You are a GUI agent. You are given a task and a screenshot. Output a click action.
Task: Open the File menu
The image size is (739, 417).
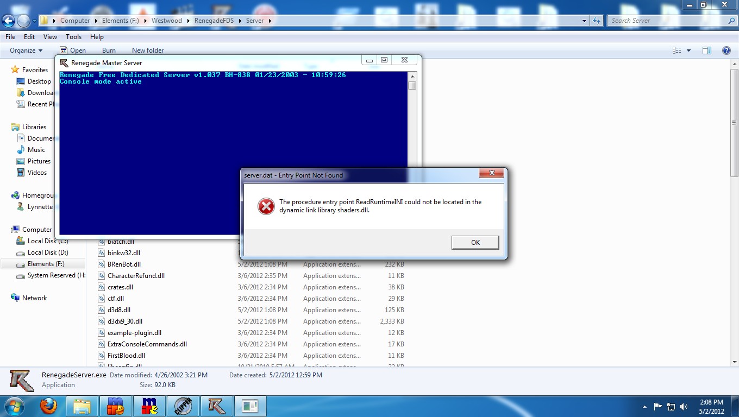(10, 37)
